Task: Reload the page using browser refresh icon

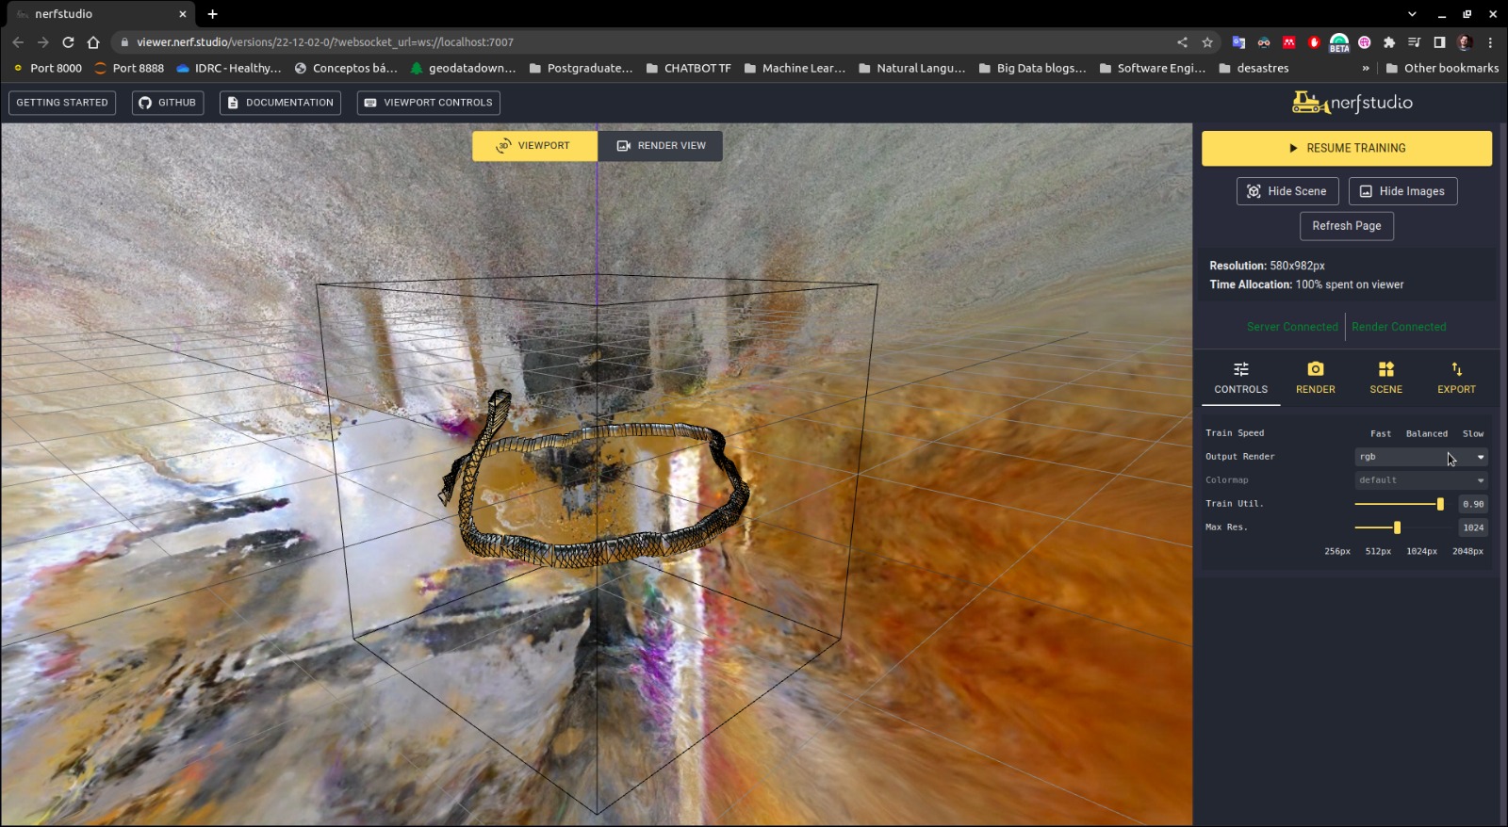Action: coord(68,42)
